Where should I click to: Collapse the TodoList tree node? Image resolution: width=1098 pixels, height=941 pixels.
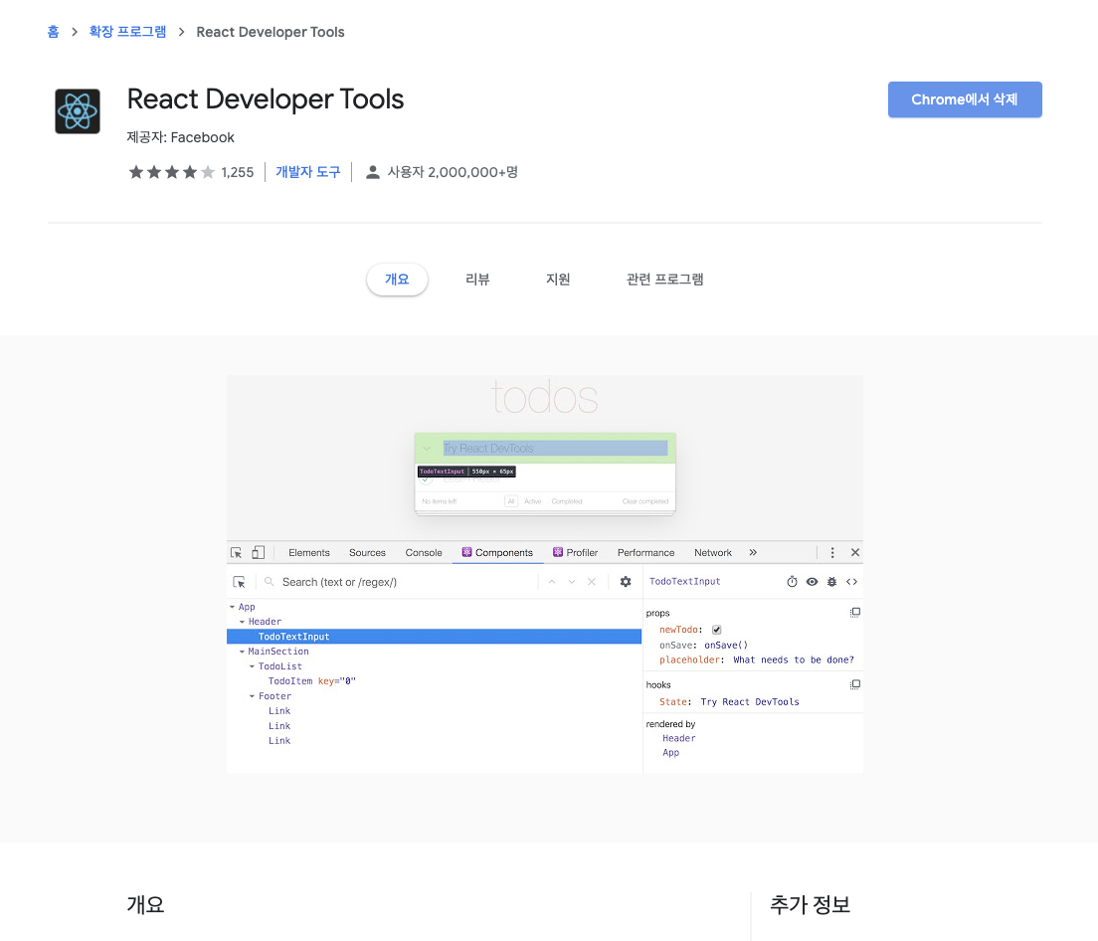coord(252,666)
